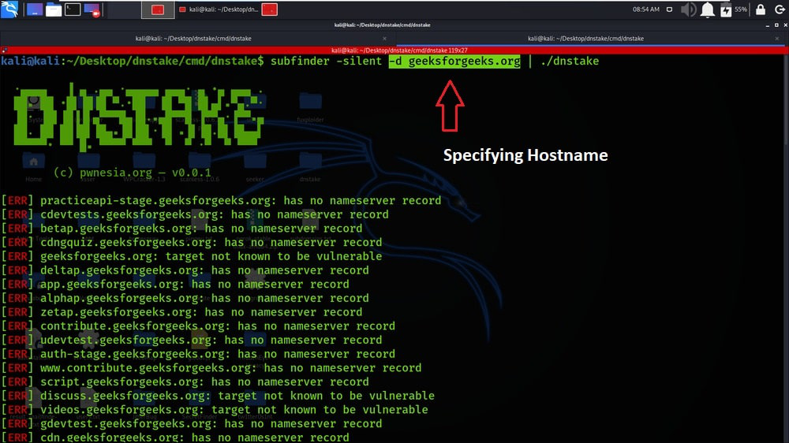
Task: Click the small display tray icon
Action: 669,9
